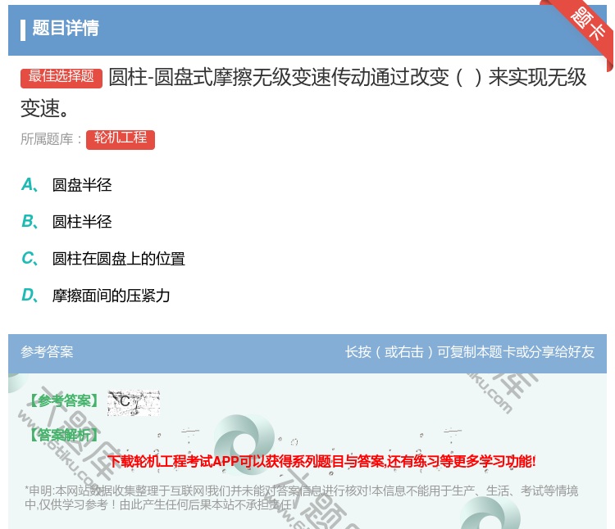Image resolution: width=615 pixels, height=529 pixels.
Task: Click the 长按（或右击）可复制本题卡 hint text
Action: pyautogui.click(x=470, y=352)
